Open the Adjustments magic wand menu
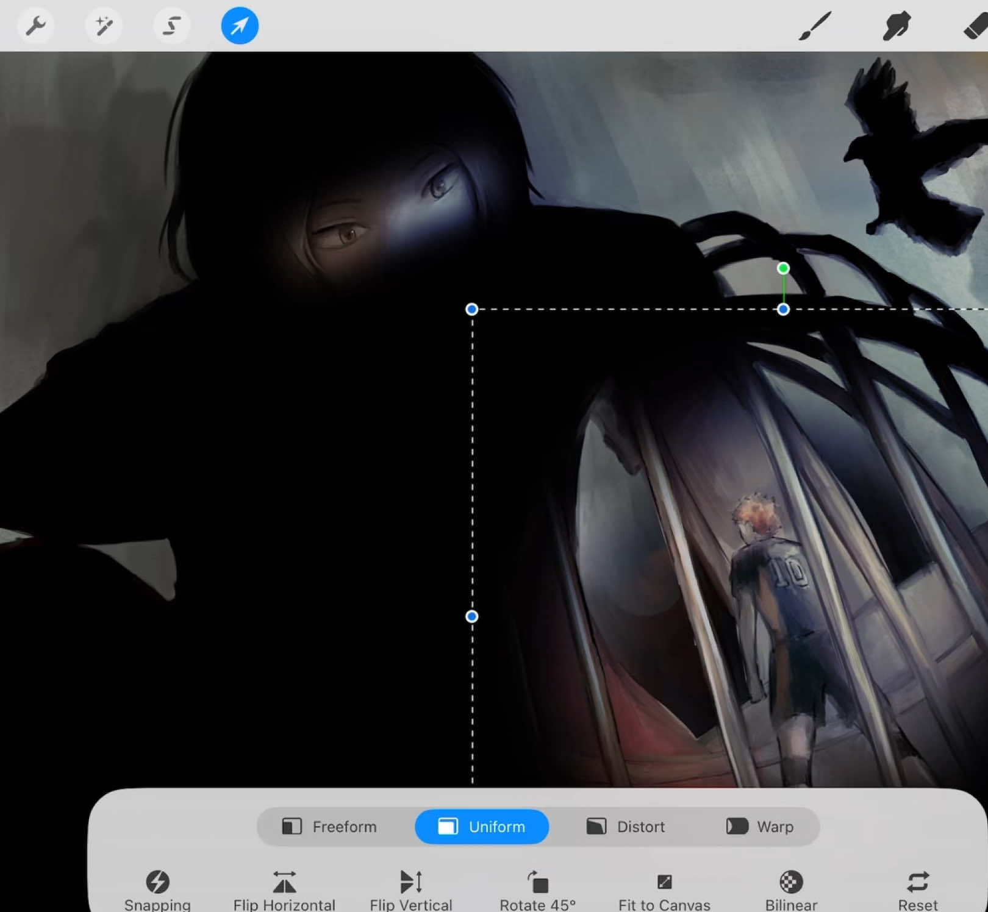The height and width of the screenshot is (912, 988). coord(104,26)
